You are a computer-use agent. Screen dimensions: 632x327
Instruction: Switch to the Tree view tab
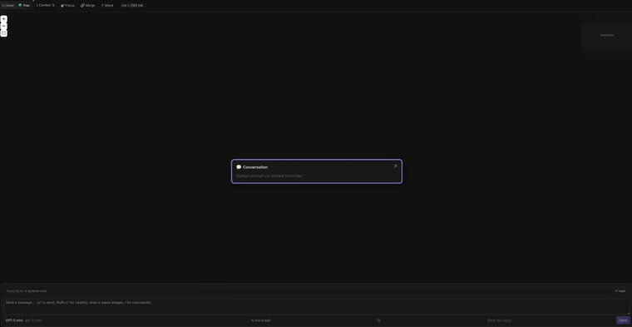tap(24, 6)
